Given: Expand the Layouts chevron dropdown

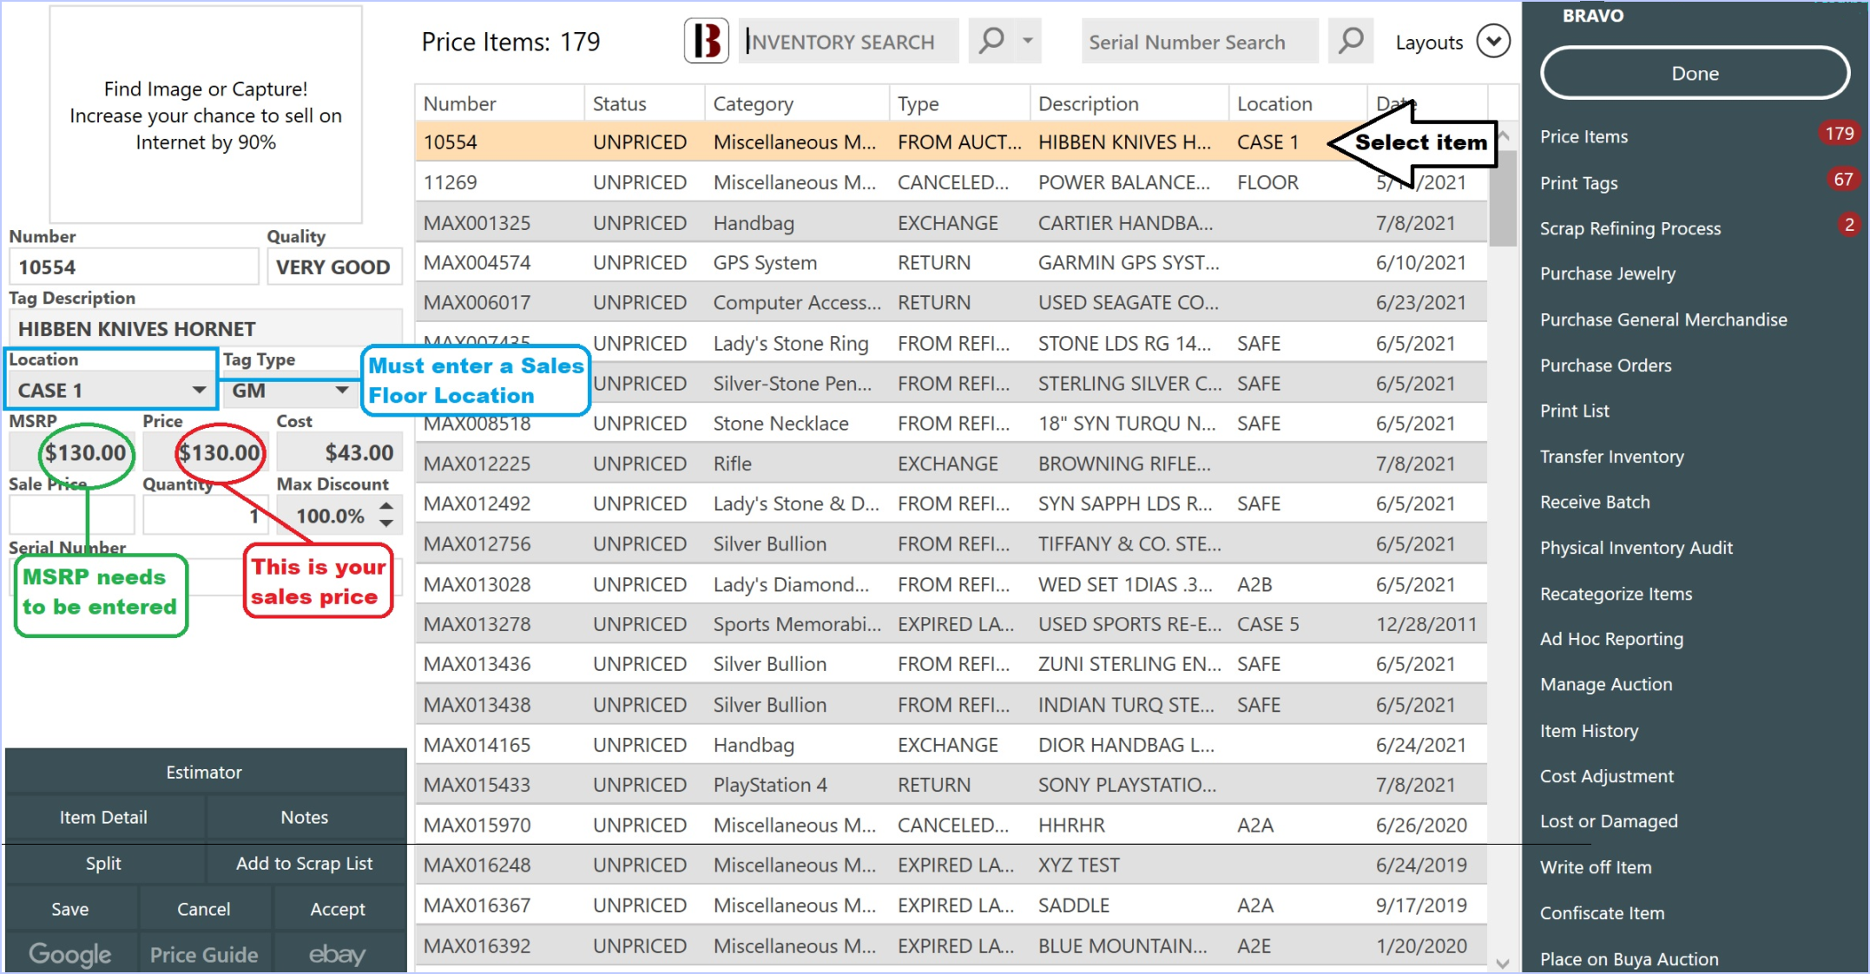Looking at the screenshot, I should (x=1493, y=41).
